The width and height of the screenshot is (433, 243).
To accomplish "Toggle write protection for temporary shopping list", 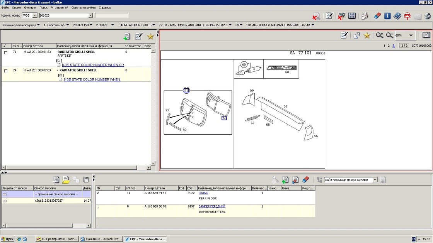I will 5,194.
